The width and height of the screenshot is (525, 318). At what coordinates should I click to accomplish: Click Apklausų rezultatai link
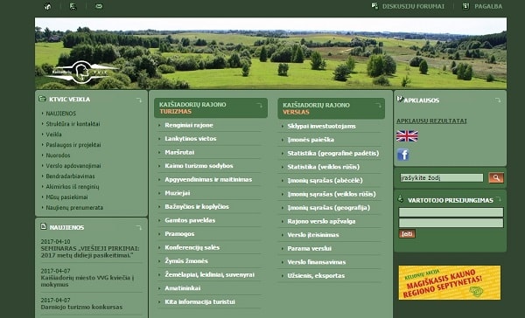click(431, 121)
